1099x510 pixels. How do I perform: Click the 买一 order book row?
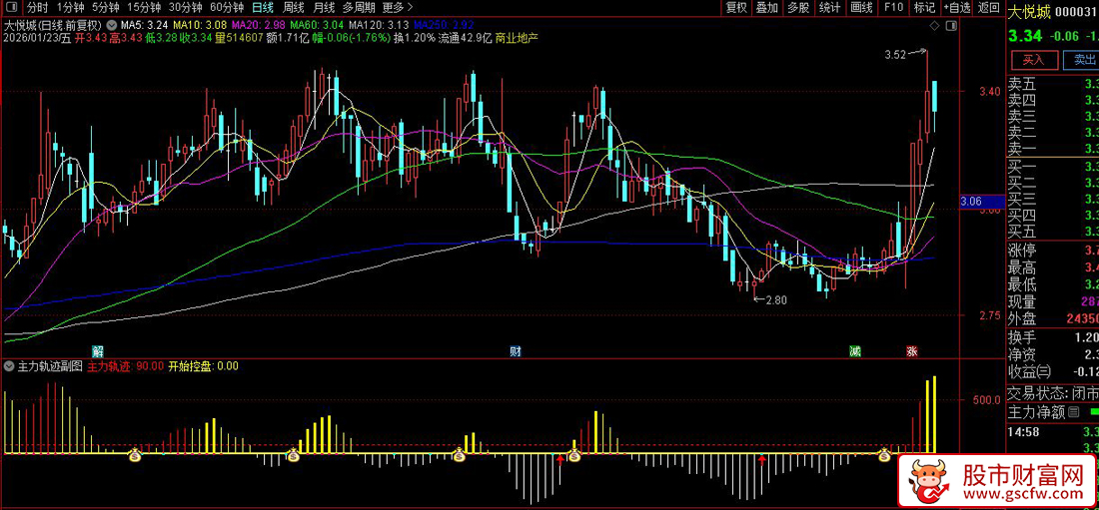coord(1053,167)
